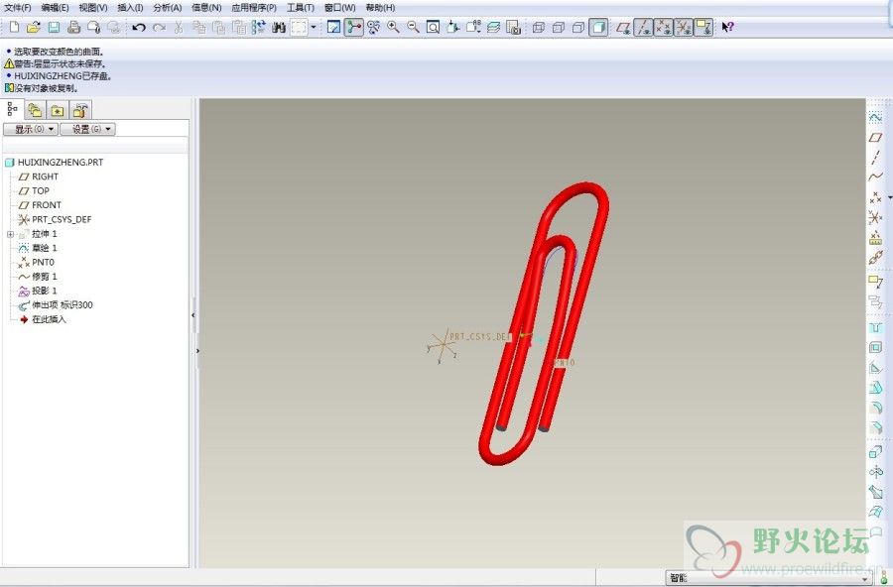Toggle shaded display mode
This screenshot has width=893, height=587.
click(598, 27)
